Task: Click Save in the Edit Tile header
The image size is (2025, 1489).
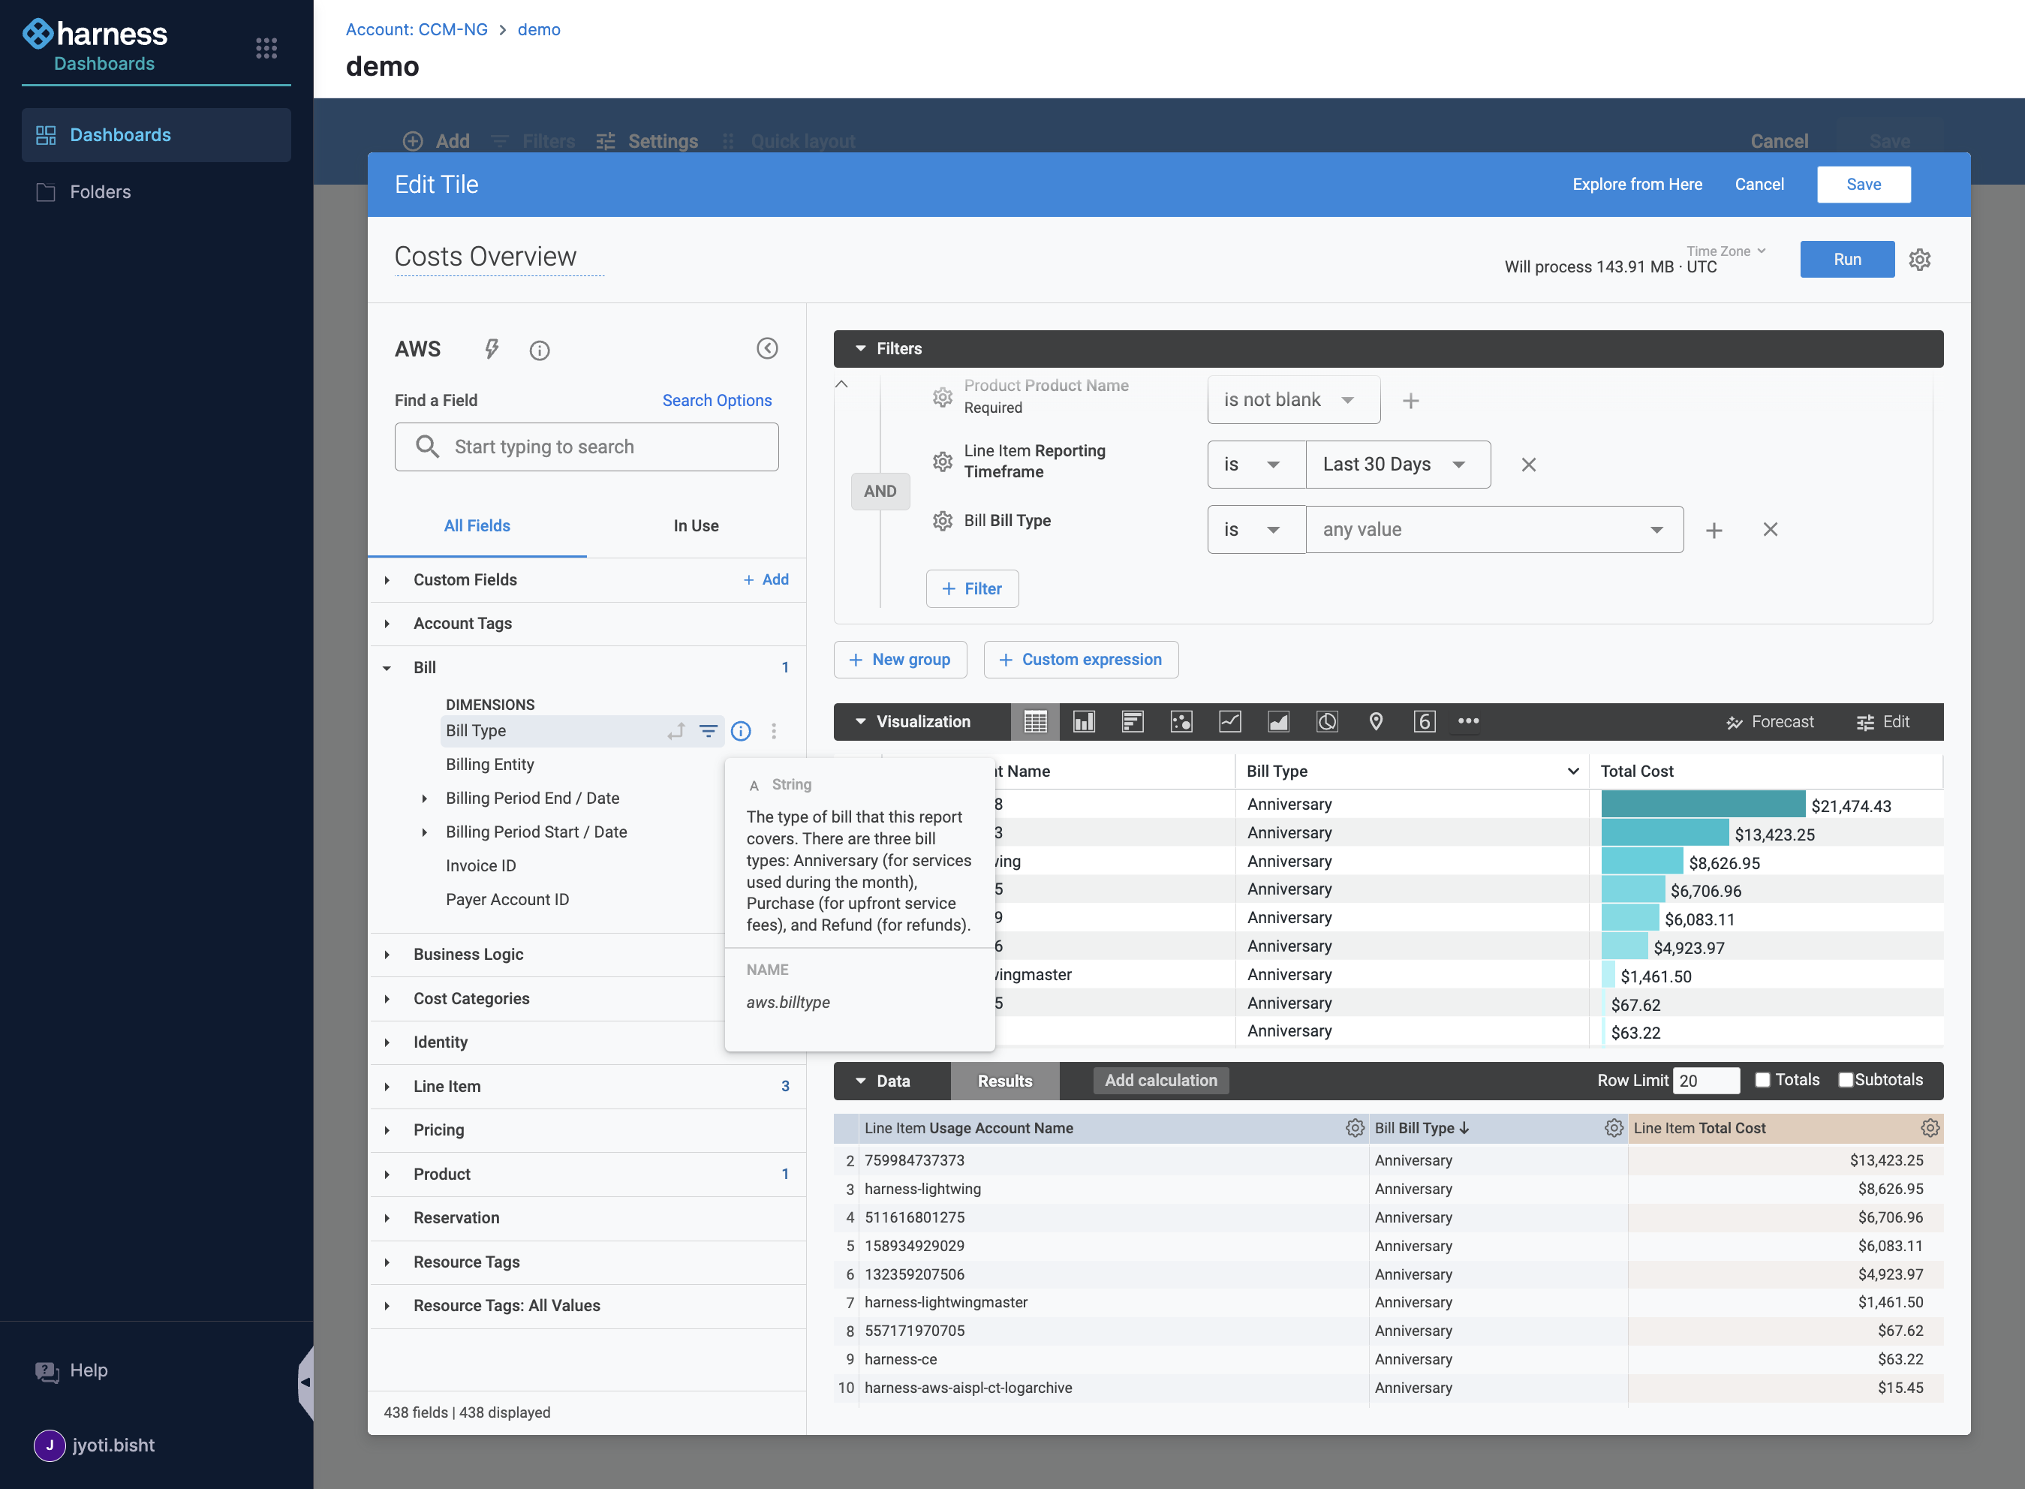Action: 1864,185
